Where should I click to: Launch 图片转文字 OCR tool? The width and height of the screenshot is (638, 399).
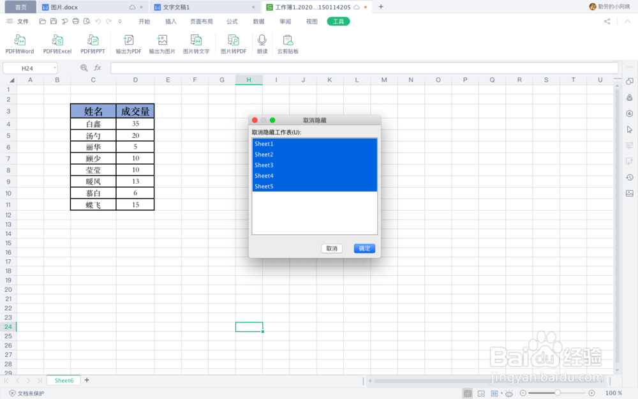(x=196, y=44)
